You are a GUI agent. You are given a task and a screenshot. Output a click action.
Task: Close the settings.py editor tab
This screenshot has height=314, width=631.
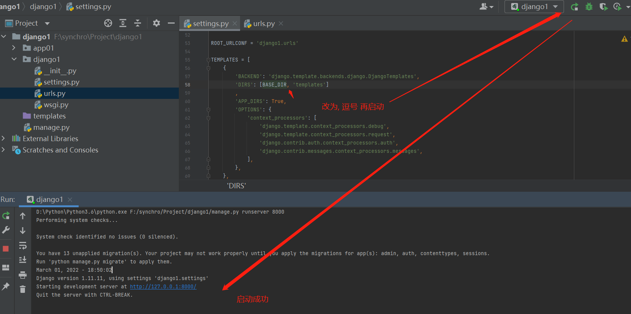pyautogui.click(x=235, y=23)
